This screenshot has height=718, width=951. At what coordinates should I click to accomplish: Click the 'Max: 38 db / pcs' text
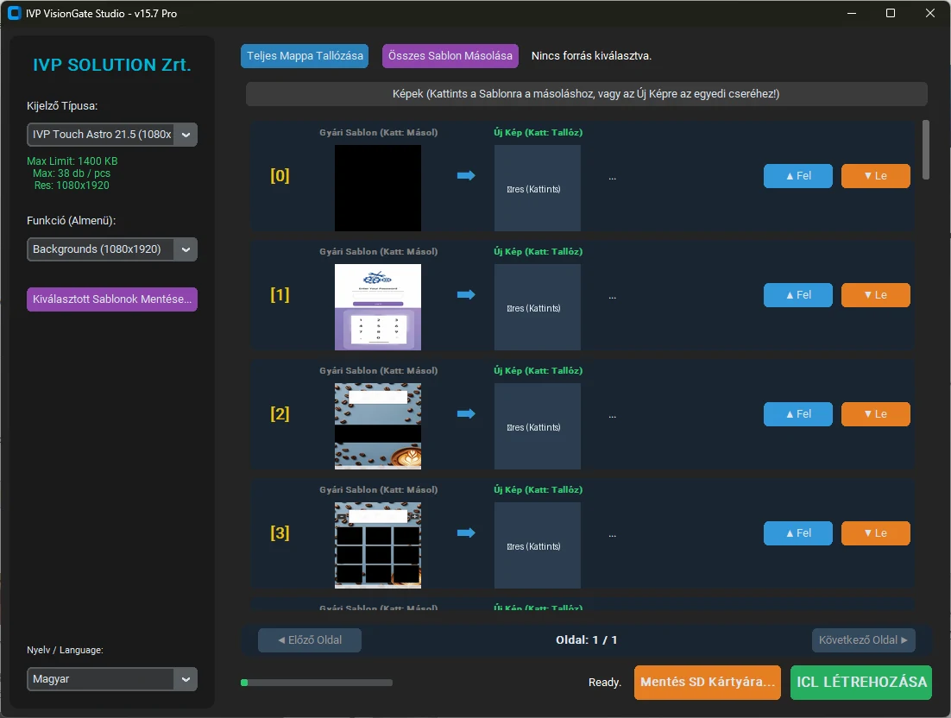72,173
